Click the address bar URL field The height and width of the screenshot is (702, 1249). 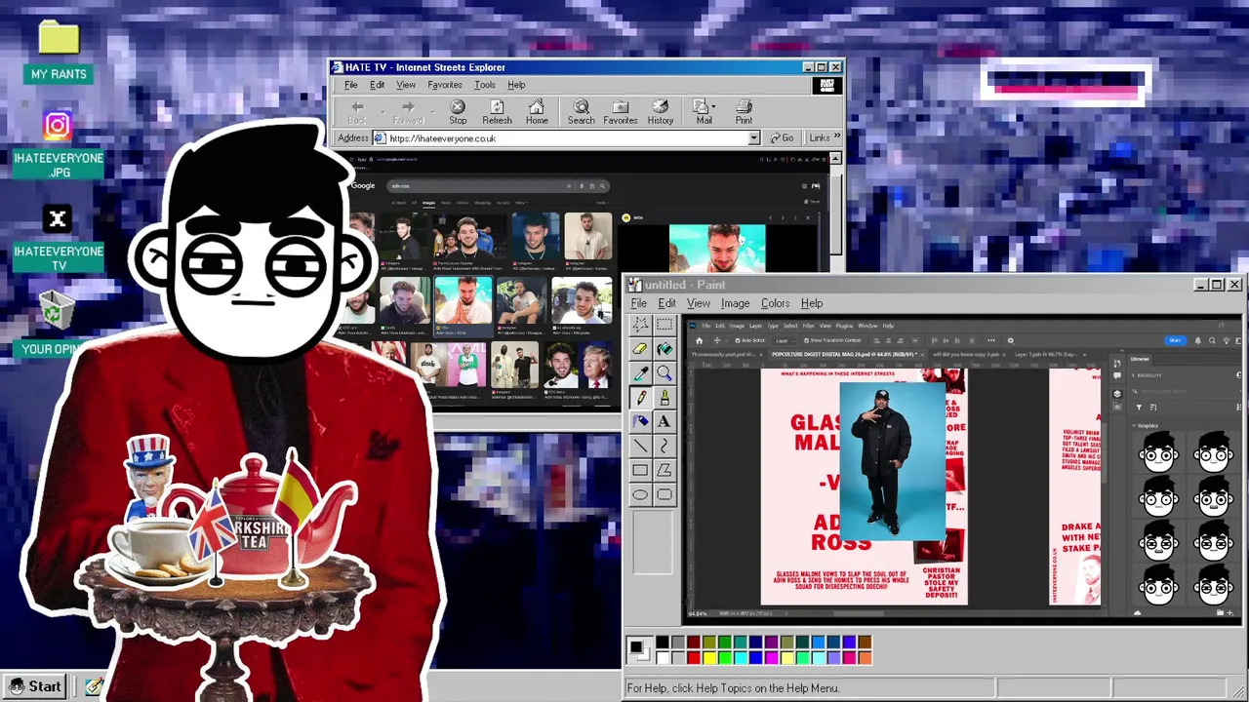tap(568, 138)
